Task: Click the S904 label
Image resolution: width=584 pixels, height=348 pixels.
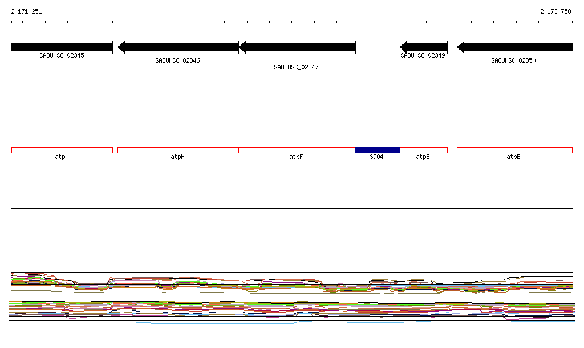Action: [376, 157]
